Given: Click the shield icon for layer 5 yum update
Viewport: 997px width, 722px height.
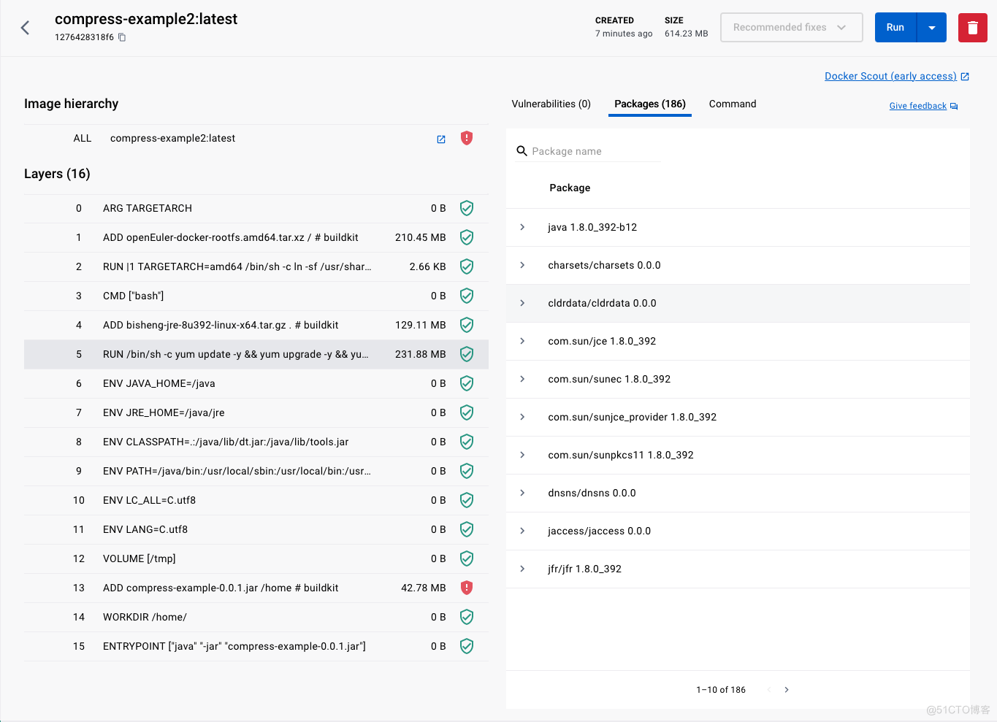Looking at the screenshot, I should [x=467, y=354].
